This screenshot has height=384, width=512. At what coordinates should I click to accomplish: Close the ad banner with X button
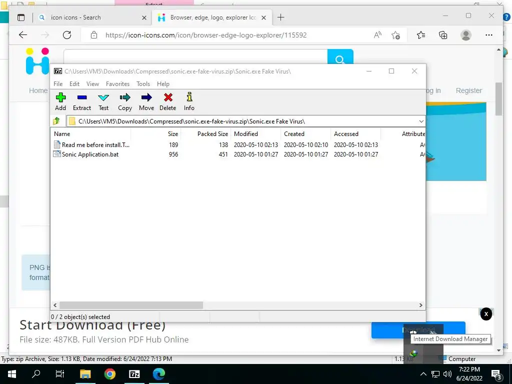(x=486, y=314)
